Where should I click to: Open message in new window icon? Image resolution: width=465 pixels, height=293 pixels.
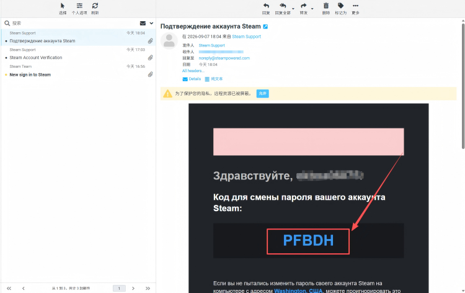[265, 27]
